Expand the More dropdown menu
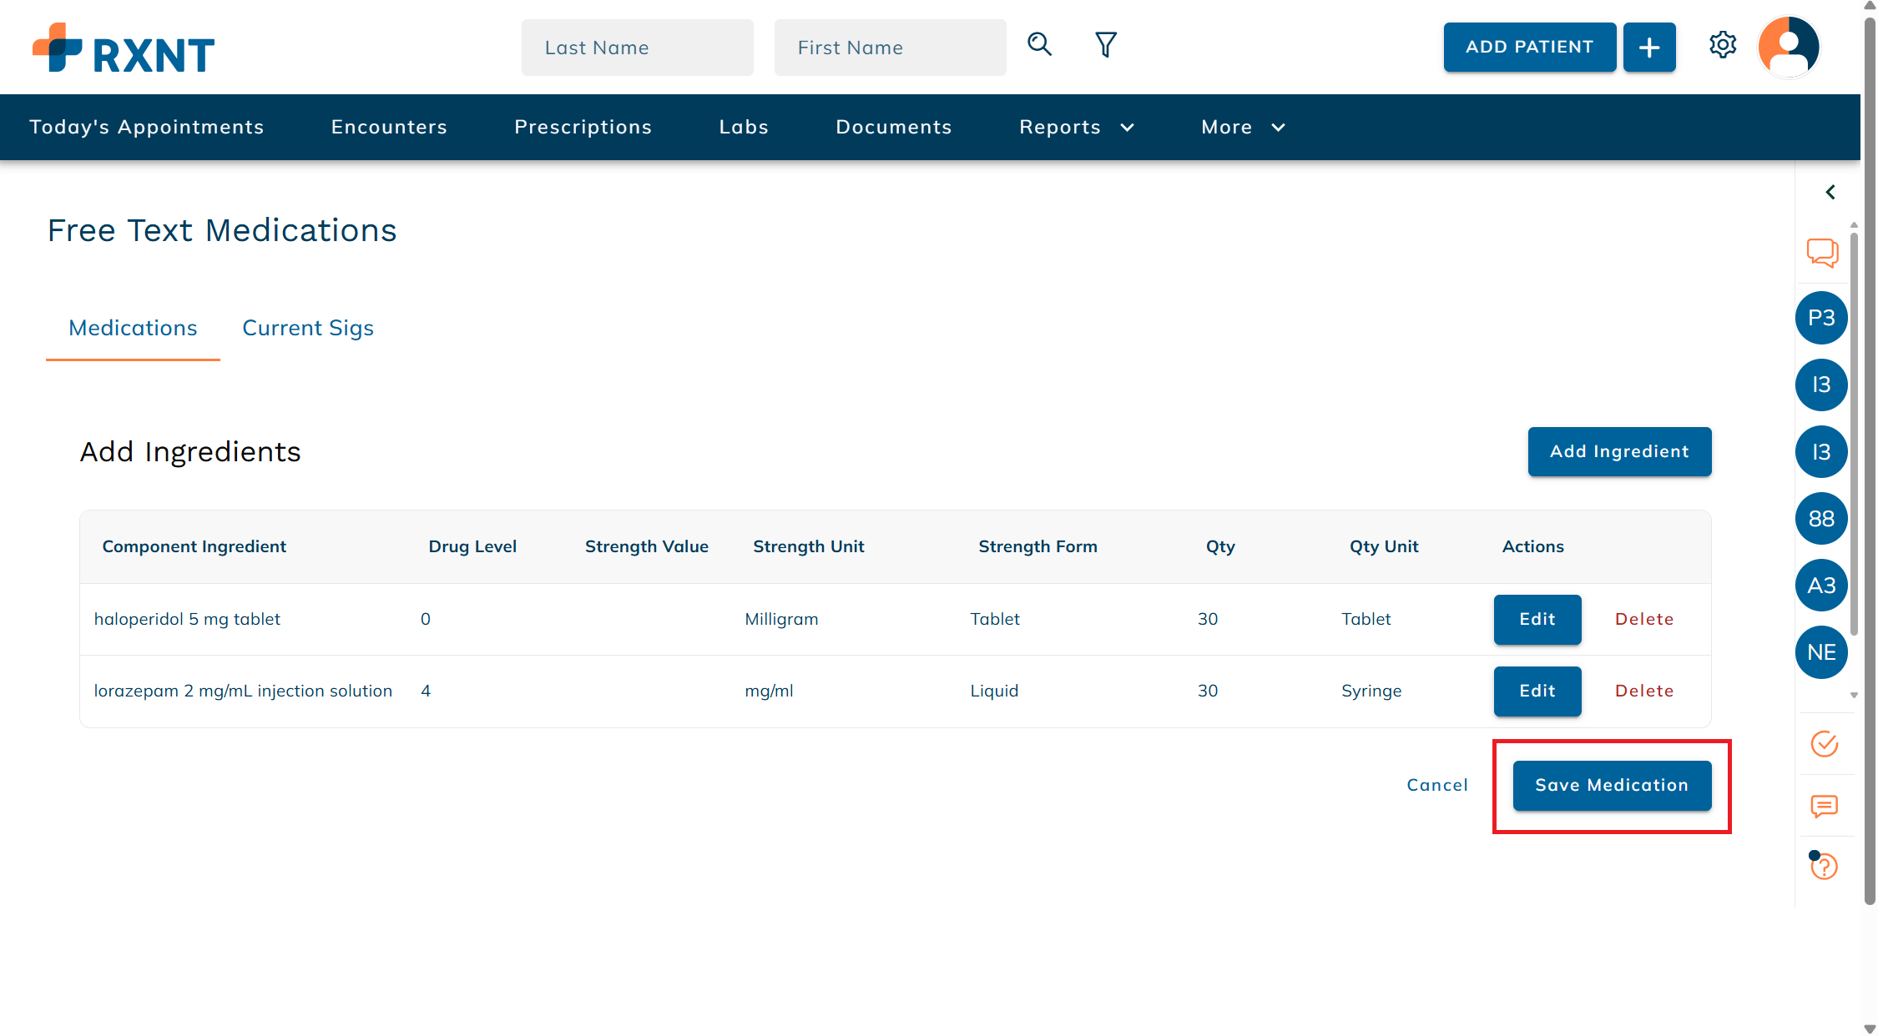The width and height of the screenshot is (1878, 1036). pos(1242,127)
